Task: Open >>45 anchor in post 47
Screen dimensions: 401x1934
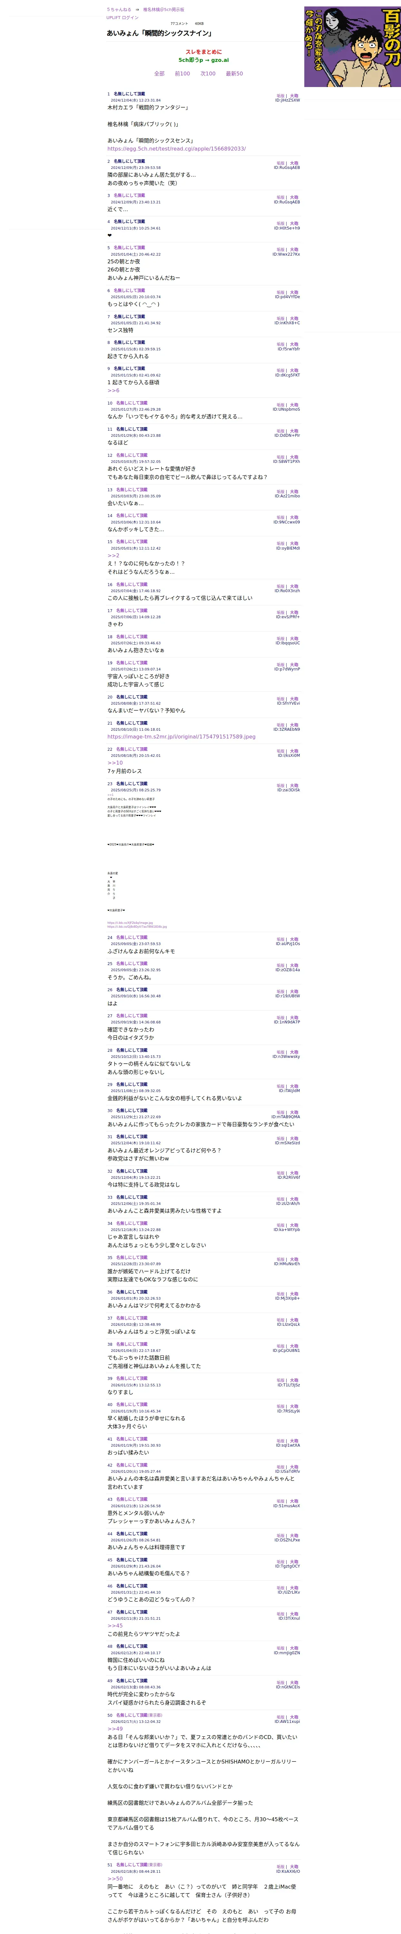Action: point(114,1626)
